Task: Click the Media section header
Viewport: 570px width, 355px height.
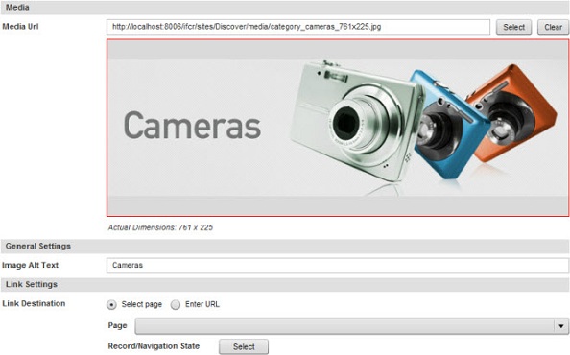Action: click(285, 8)
